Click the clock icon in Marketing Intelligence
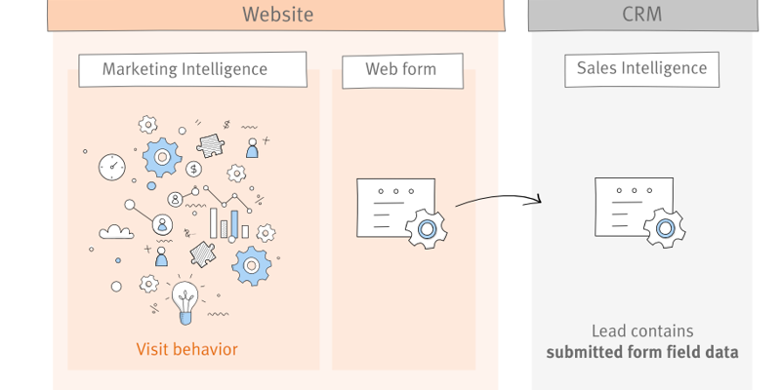Screen dimensions: 781x390 click(x=112, y=166)
